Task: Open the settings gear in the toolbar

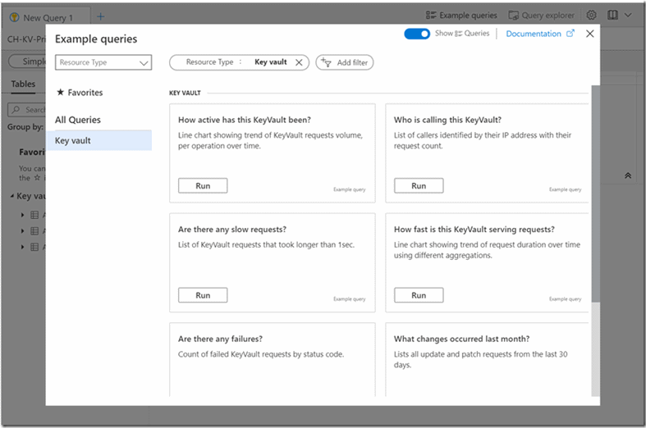Action: pyautogui.click(x=591, y=16)
